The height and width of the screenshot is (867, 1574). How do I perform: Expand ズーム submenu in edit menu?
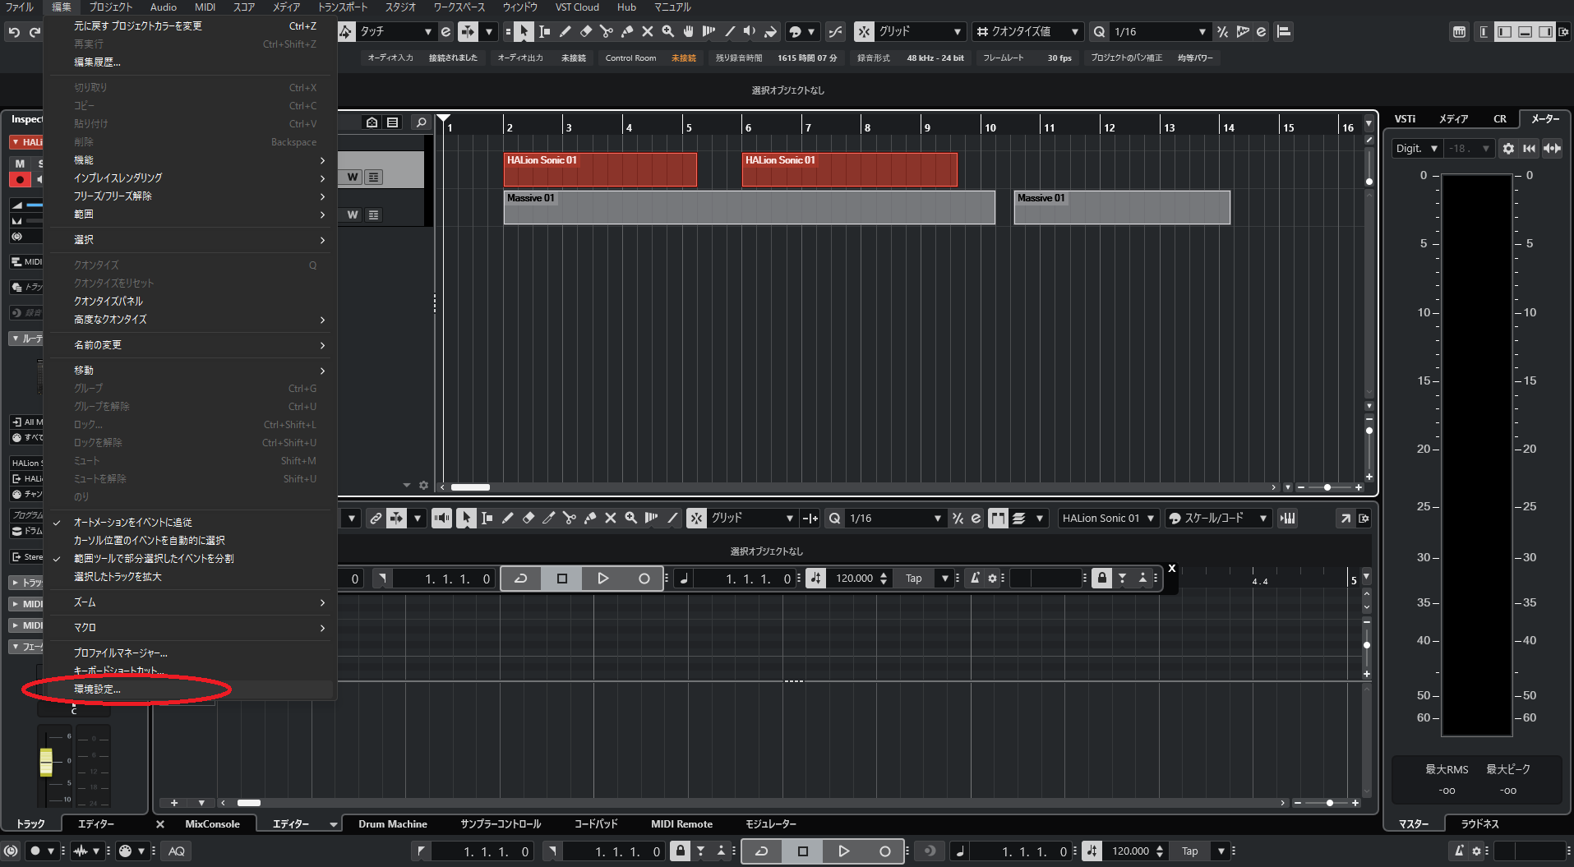(x=191, y=602)
